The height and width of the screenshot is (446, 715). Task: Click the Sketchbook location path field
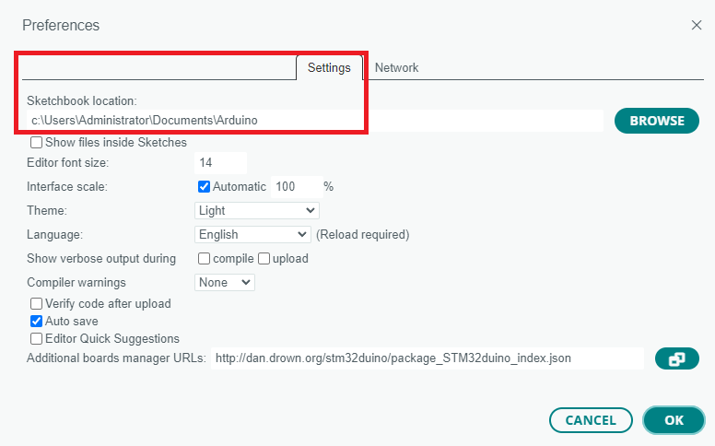pos(313,121)
